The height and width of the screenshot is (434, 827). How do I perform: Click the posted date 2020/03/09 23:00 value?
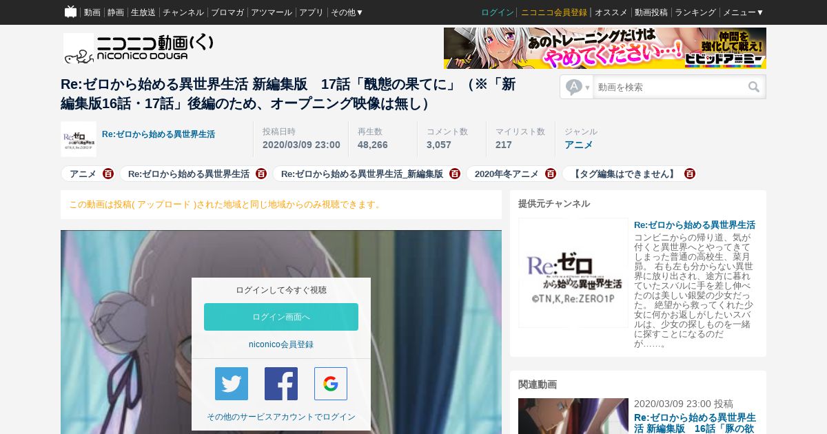[301, 145]
